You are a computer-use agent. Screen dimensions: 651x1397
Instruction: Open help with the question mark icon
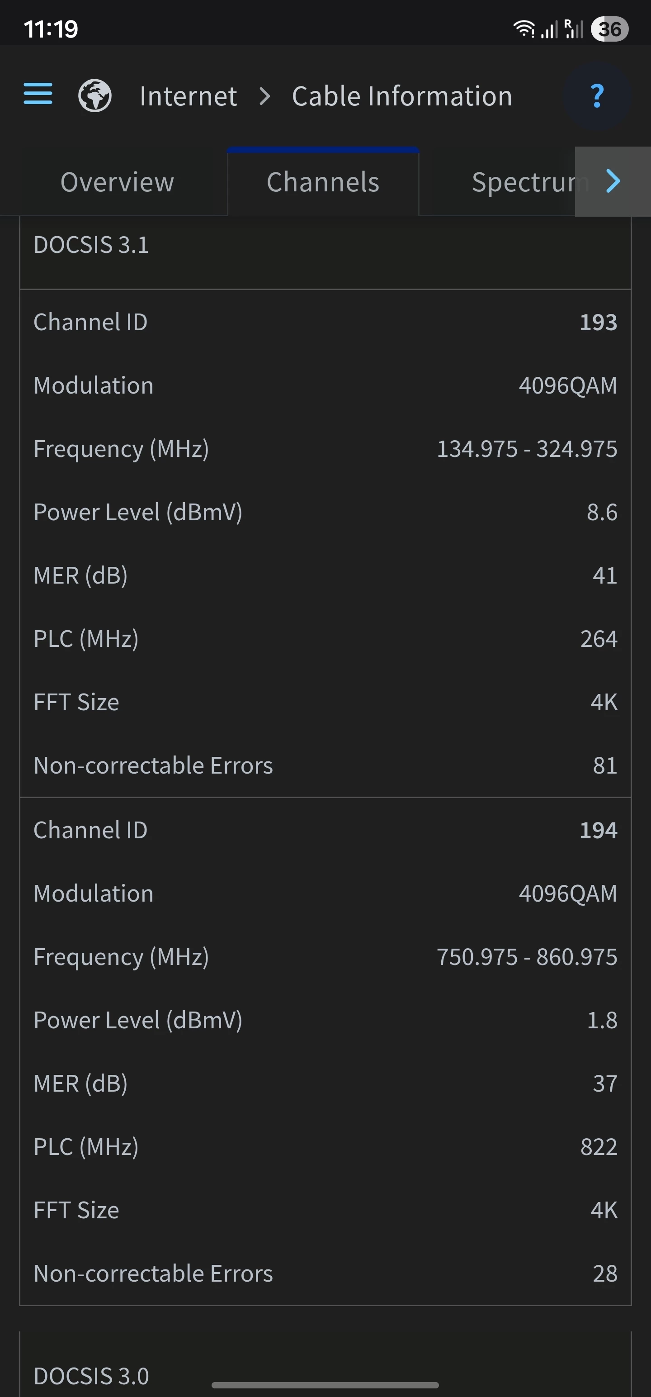coord(597,96)
